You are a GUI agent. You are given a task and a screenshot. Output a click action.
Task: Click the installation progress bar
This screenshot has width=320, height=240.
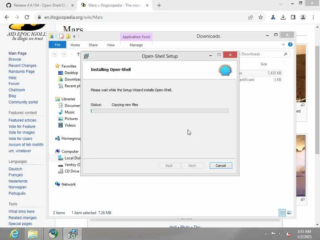[159, 111]
